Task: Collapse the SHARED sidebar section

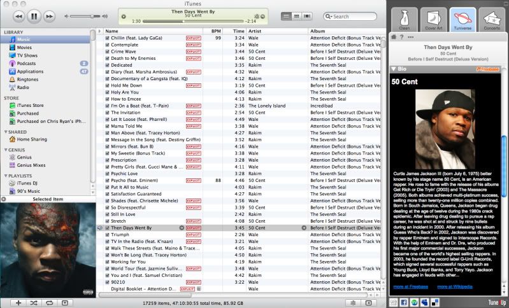Action: tap(6, 132)
